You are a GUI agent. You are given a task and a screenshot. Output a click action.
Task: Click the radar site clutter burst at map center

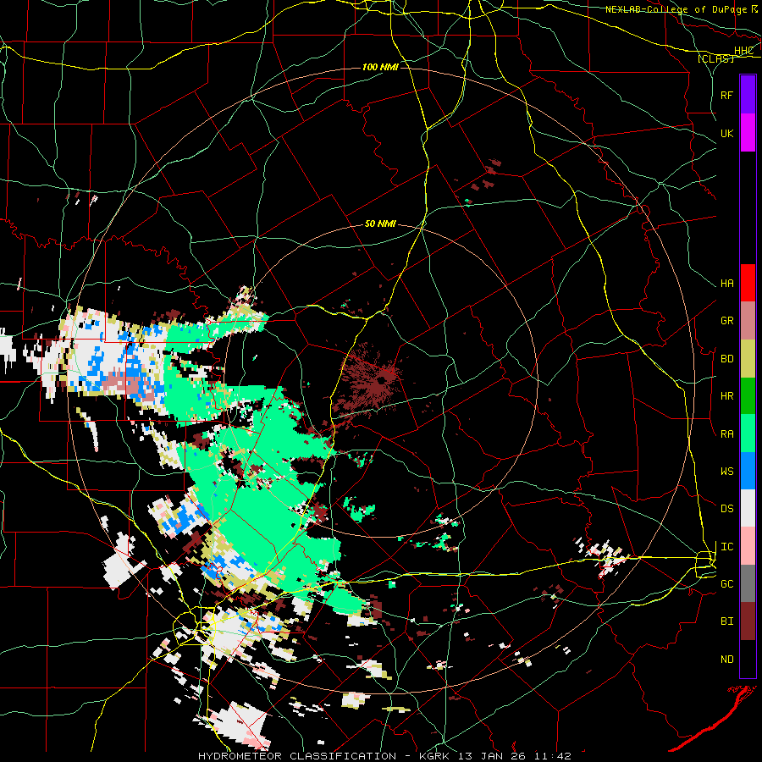tap(373, 378)
